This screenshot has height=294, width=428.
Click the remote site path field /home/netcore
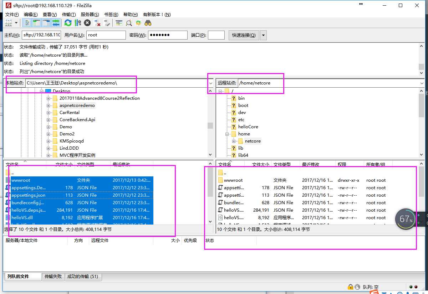point(328,83)
